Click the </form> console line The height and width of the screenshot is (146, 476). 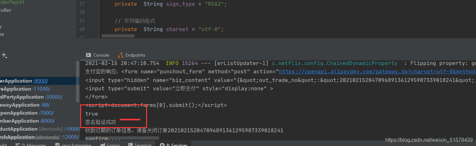click(x=97, y=97)
